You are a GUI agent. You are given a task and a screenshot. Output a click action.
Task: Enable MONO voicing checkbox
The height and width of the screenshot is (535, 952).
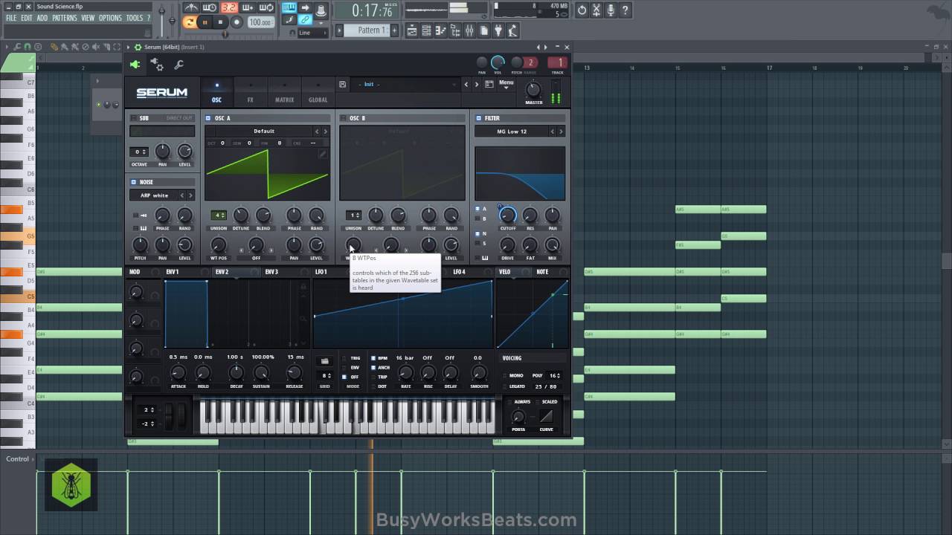point(504,376)
